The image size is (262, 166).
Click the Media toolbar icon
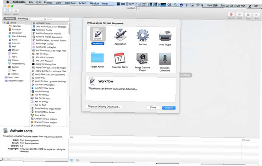click(x=16, y=11)
